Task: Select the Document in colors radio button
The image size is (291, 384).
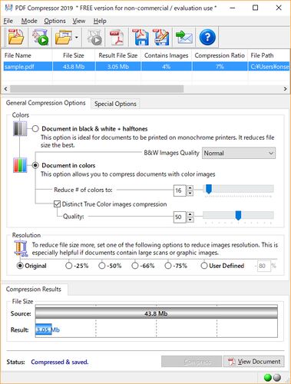Action: tap(35, 165)
